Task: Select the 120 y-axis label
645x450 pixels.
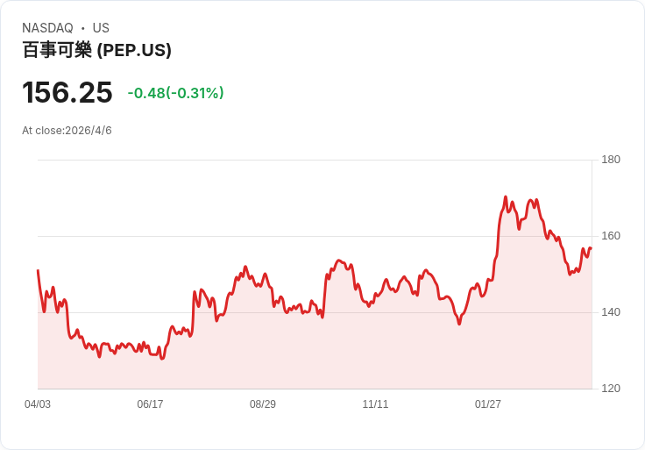Action: (x=610, y=389)
